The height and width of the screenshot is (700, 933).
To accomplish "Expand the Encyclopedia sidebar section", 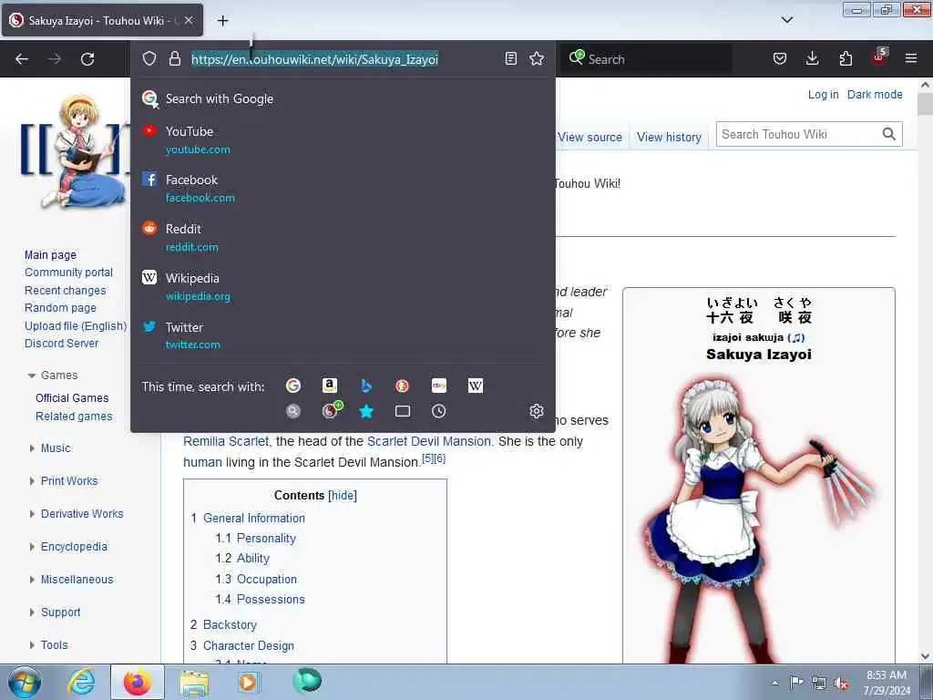I will (32, 547).
